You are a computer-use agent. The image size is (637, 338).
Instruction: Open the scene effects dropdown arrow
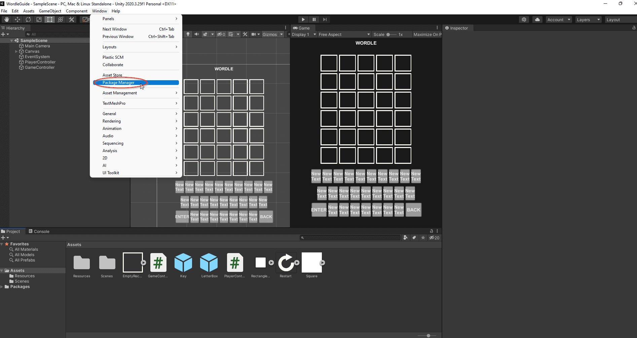212,34
